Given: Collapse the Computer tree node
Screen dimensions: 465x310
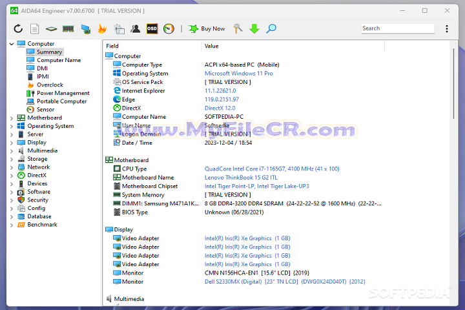Looking at the screenshot, I should pyautogui.click(x=12, y=44).
